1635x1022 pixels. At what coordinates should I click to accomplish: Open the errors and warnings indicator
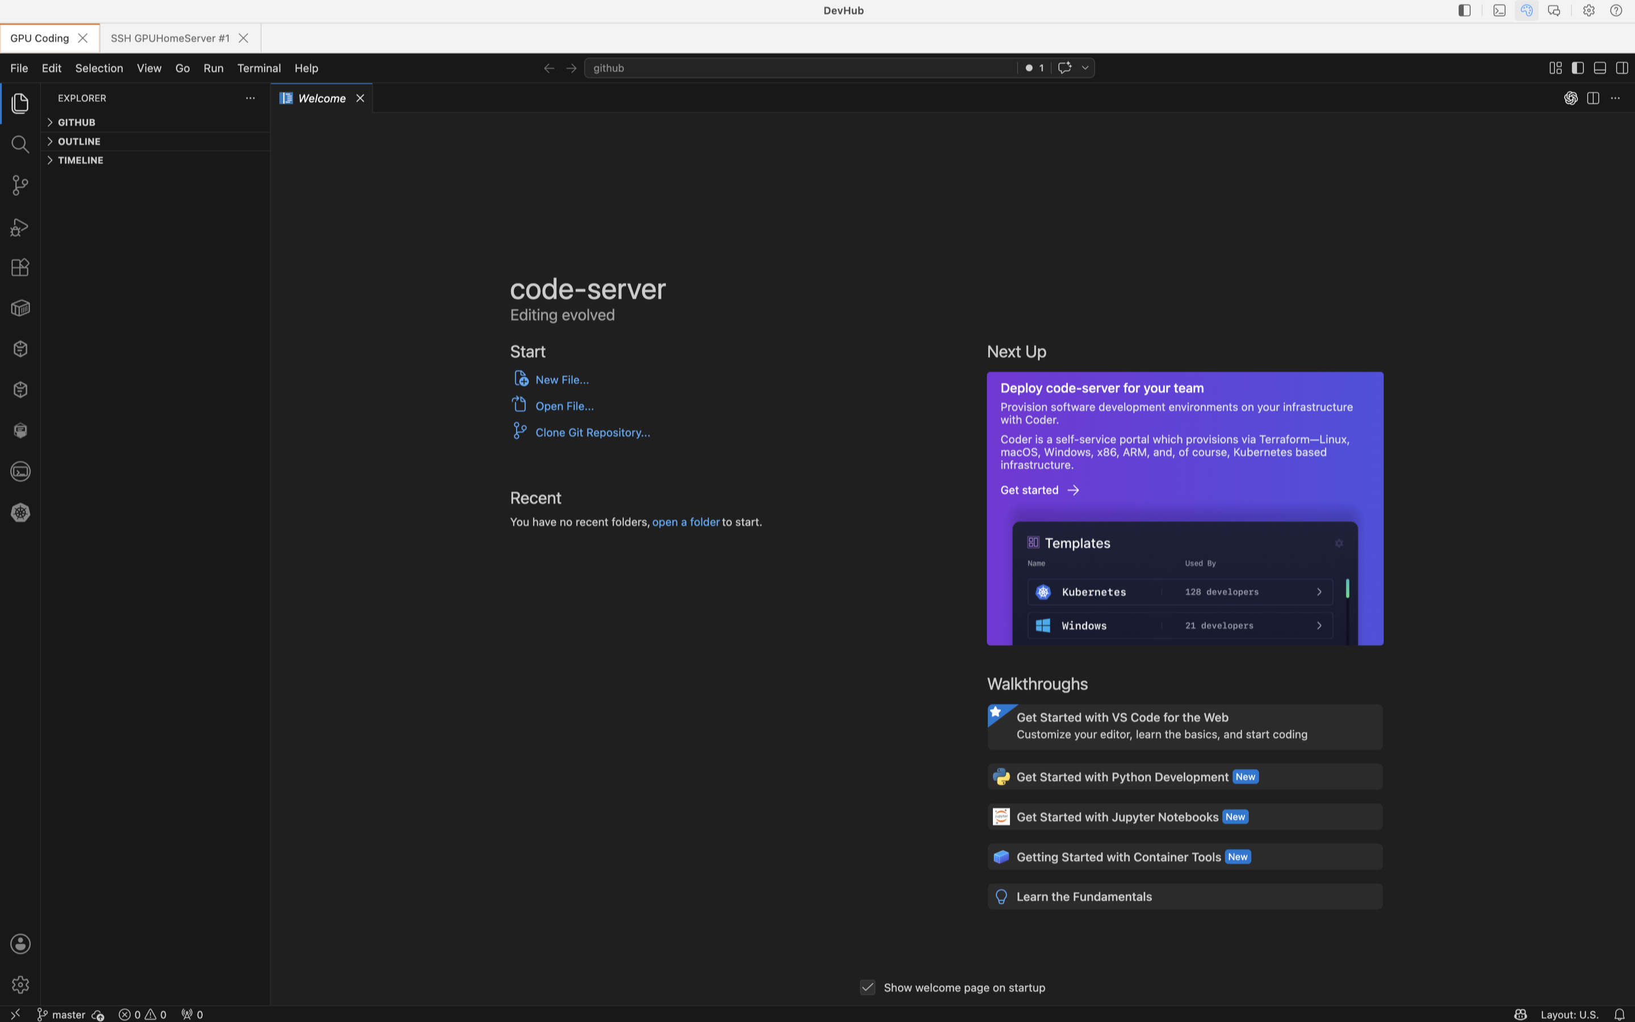pos(142,1015)
